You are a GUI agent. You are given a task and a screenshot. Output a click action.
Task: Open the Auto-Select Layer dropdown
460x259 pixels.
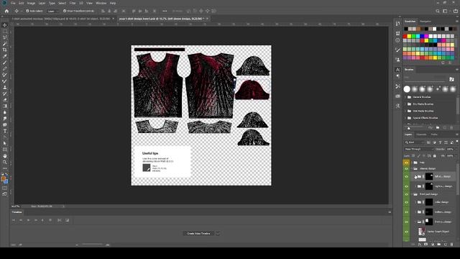(52, 11)
